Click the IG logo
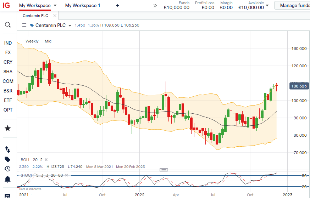Image resolution: width=310 pixels, height=198 pixels. pyautogui.click(x=6, y=5)
